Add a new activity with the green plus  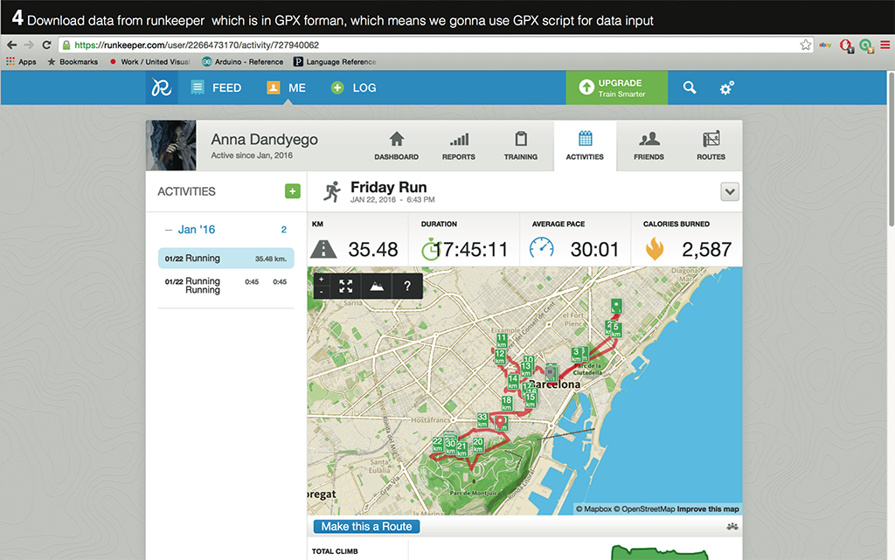(x=292, y=190)
